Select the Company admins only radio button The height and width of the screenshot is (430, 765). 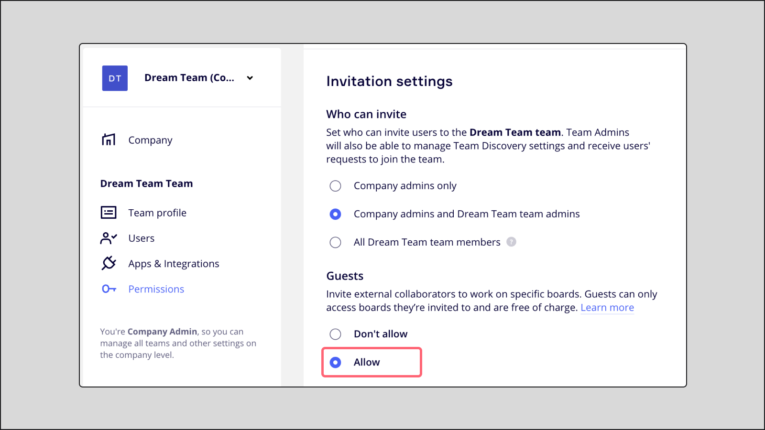[336, 186]
